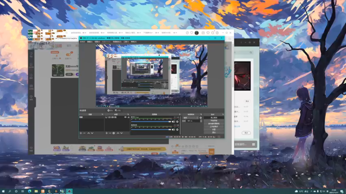Click the shirt skin icon in browser toolbar
The image size is (346, 194).
click(x=208, y=33)
